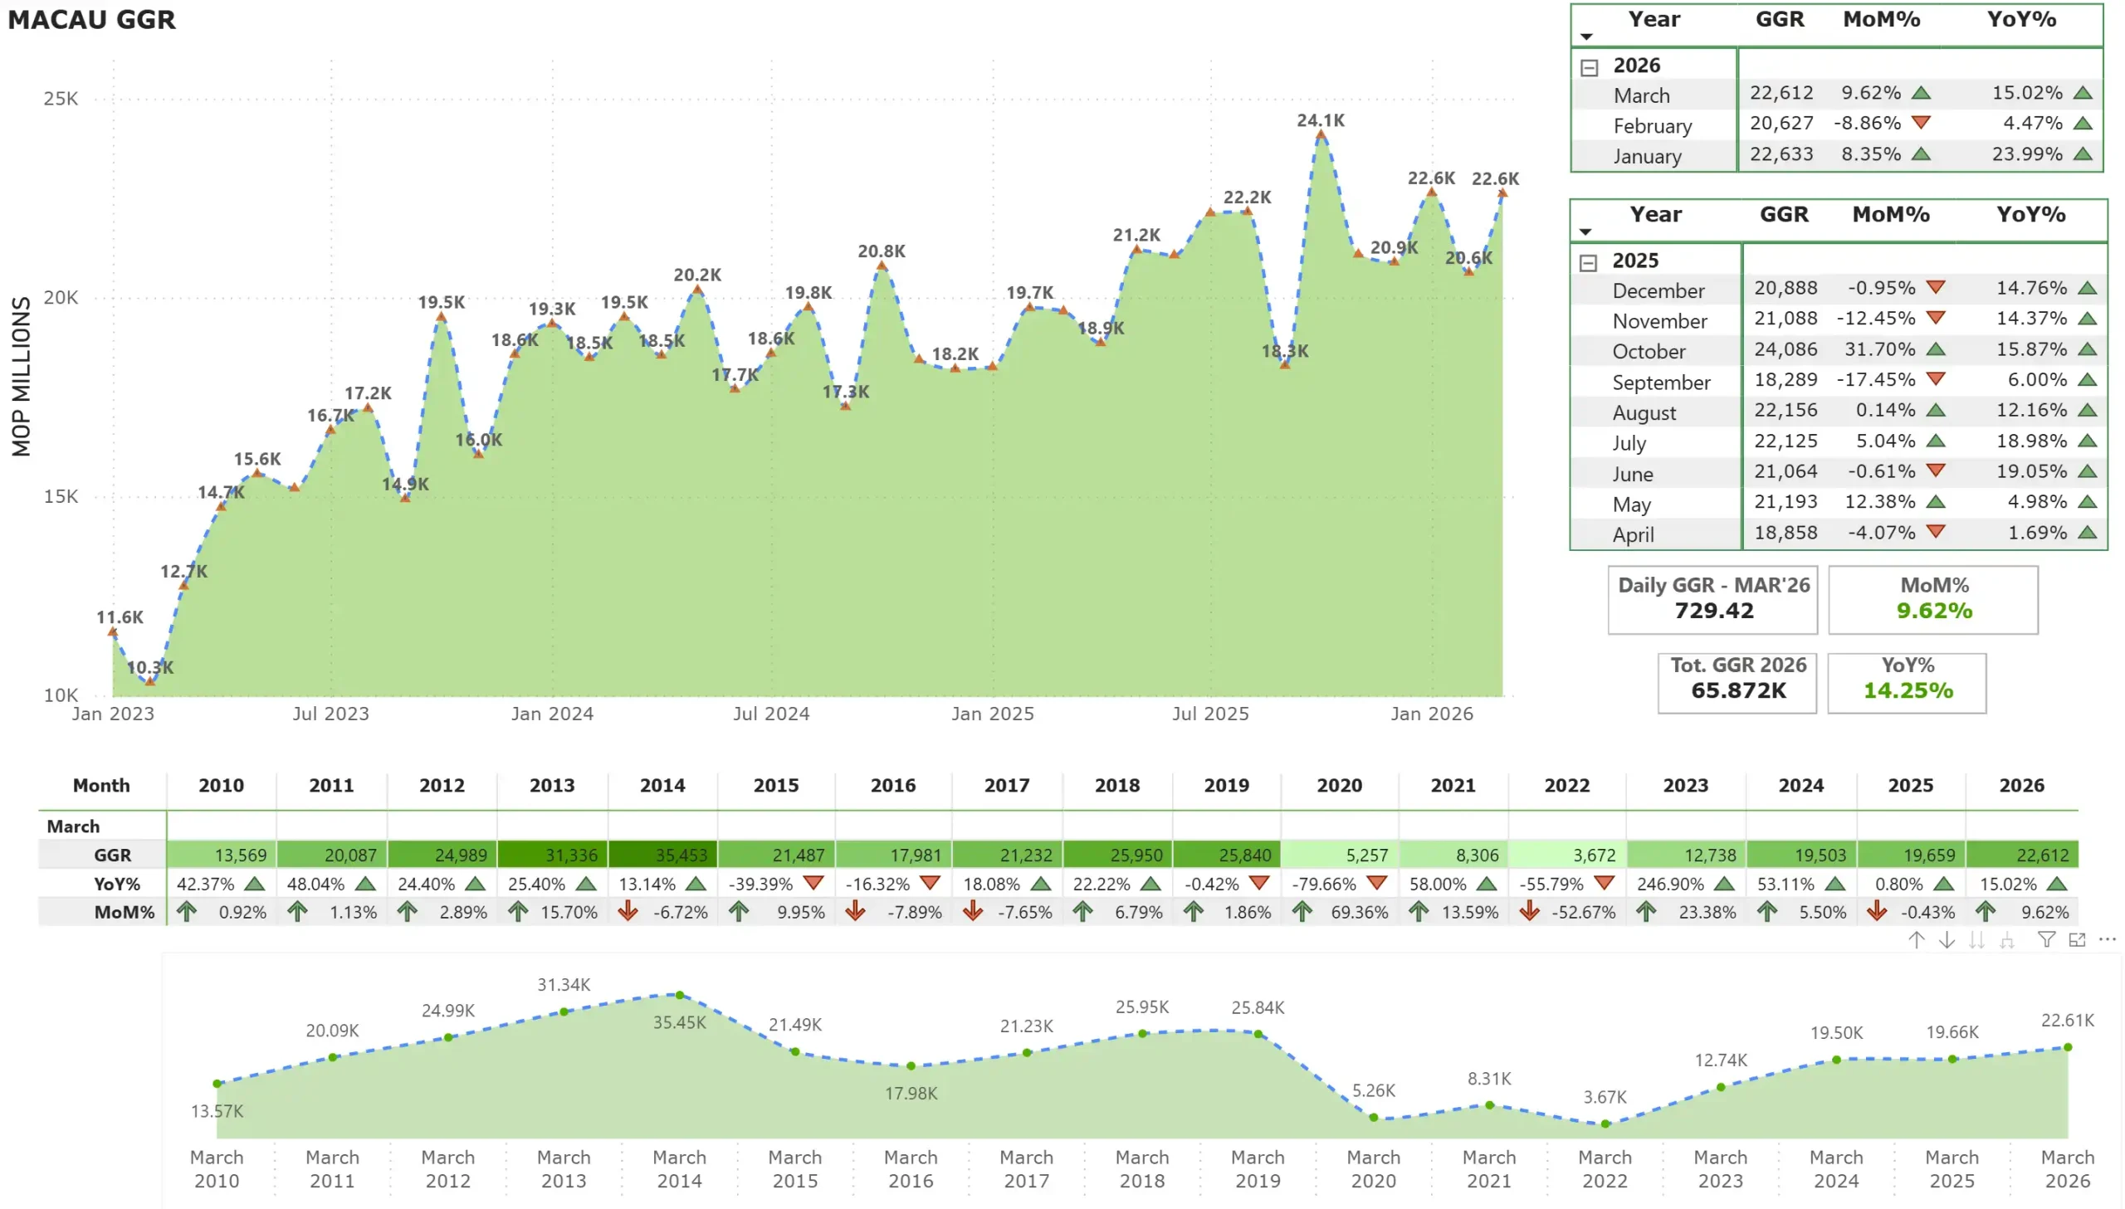This screenshot has height=1209, width=2125.
Task: Click green up-triangle beside March 9.62% MoM
Action: point(1921,93)
